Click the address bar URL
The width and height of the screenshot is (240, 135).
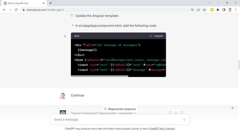tap(45, 10)
